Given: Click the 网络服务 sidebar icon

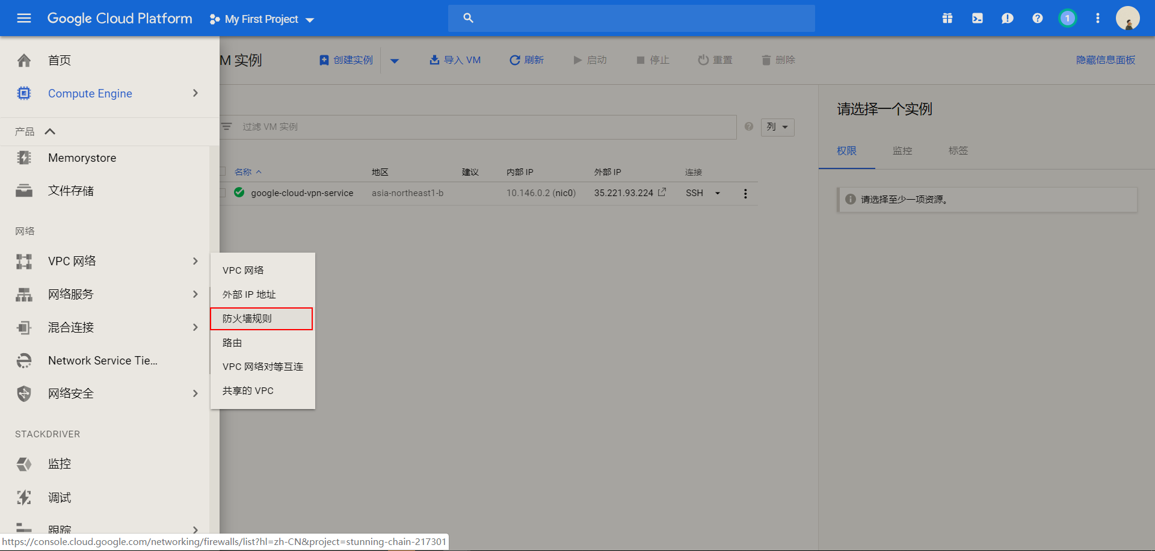Looking at the screenshot, I should pyautogui.click(x=24, y=294).
